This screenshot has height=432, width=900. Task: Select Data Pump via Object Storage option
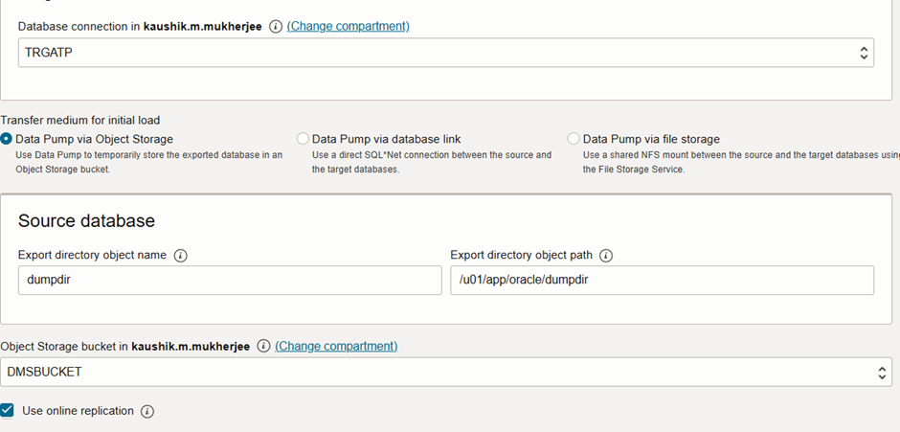coord(7,139)
